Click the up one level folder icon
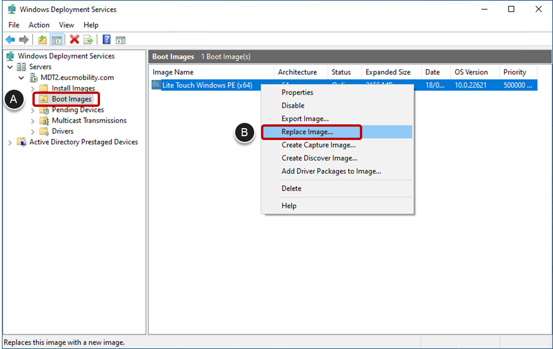 point(42,39)
